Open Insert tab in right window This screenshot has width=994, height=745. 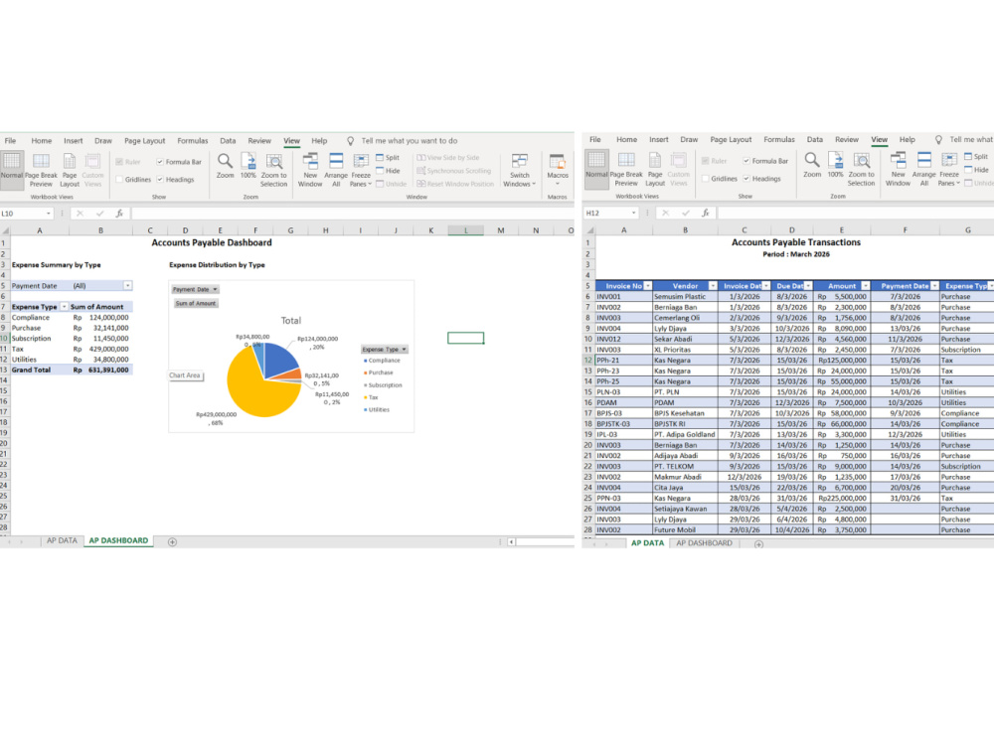pyautogui.click(x=659, y=139)
